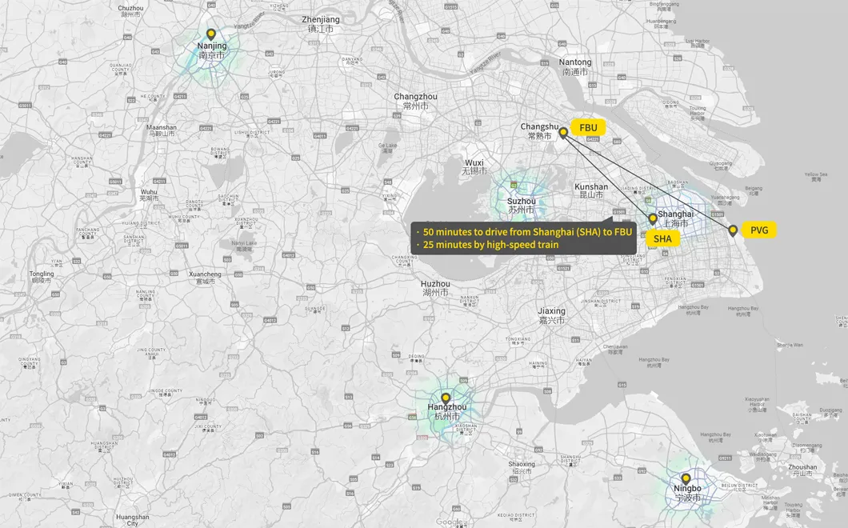Select the Shaoxing city label

pos(522,468)
